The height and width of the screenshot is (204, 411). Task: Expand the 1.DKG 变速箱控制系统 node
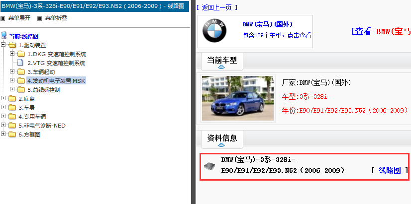(12, 53)
